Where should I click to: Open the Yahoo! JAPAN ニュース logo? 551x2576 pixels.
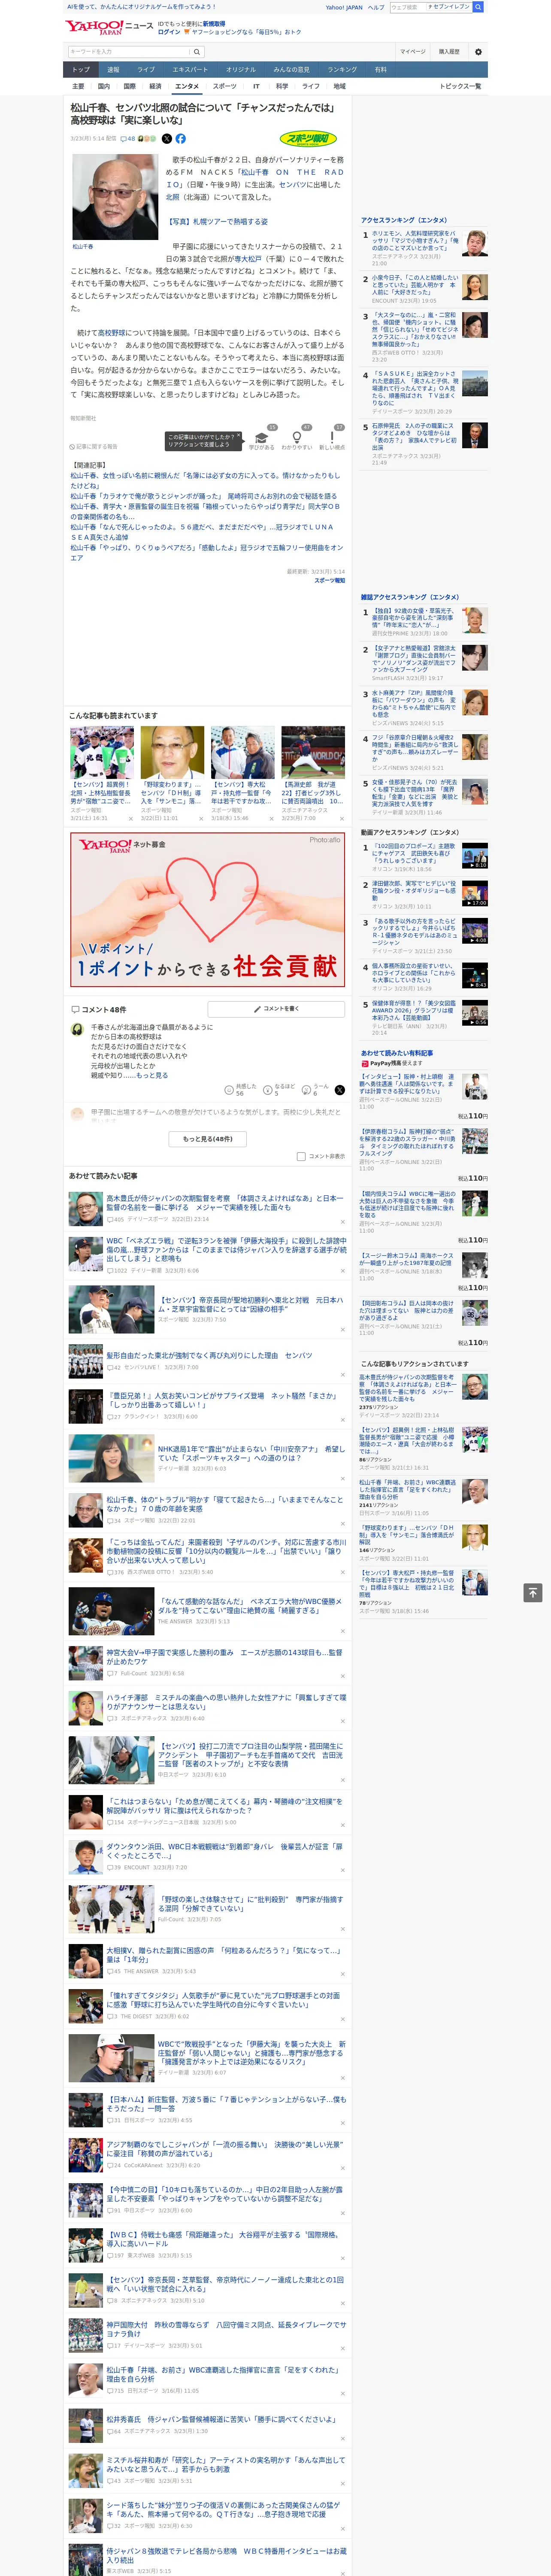point(109,27)
